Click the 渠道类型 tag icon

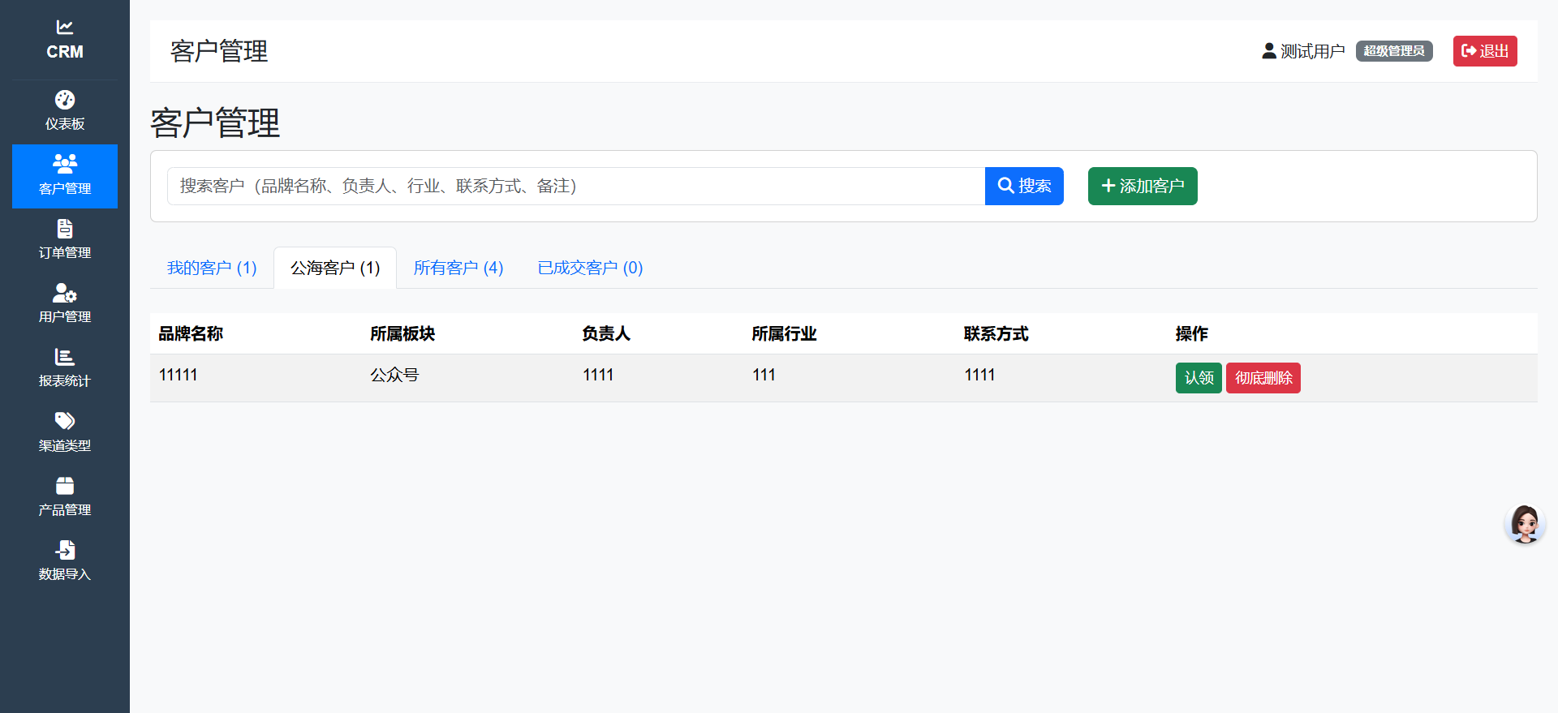(65, 421)
